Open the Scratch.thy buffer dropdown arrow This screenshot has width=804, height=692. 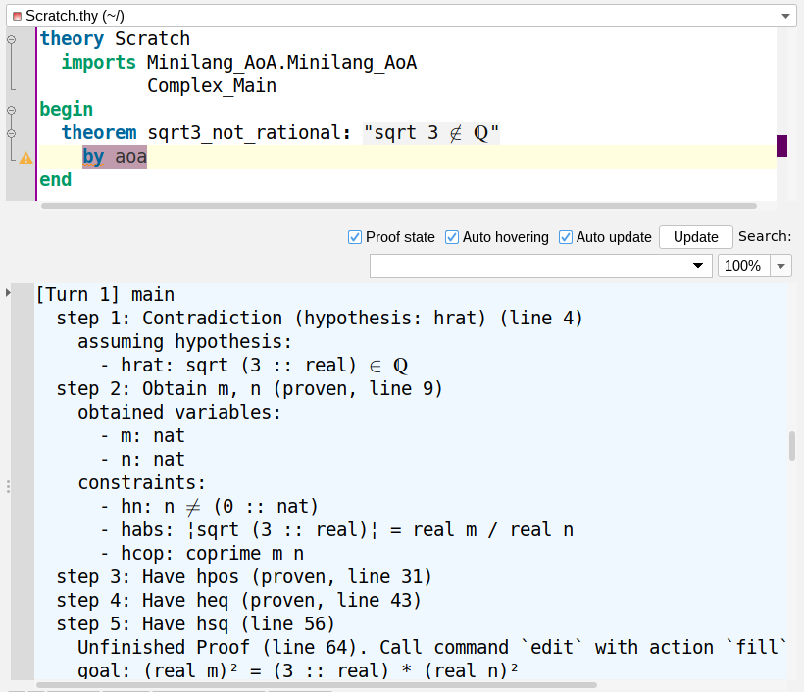[785, 16]
